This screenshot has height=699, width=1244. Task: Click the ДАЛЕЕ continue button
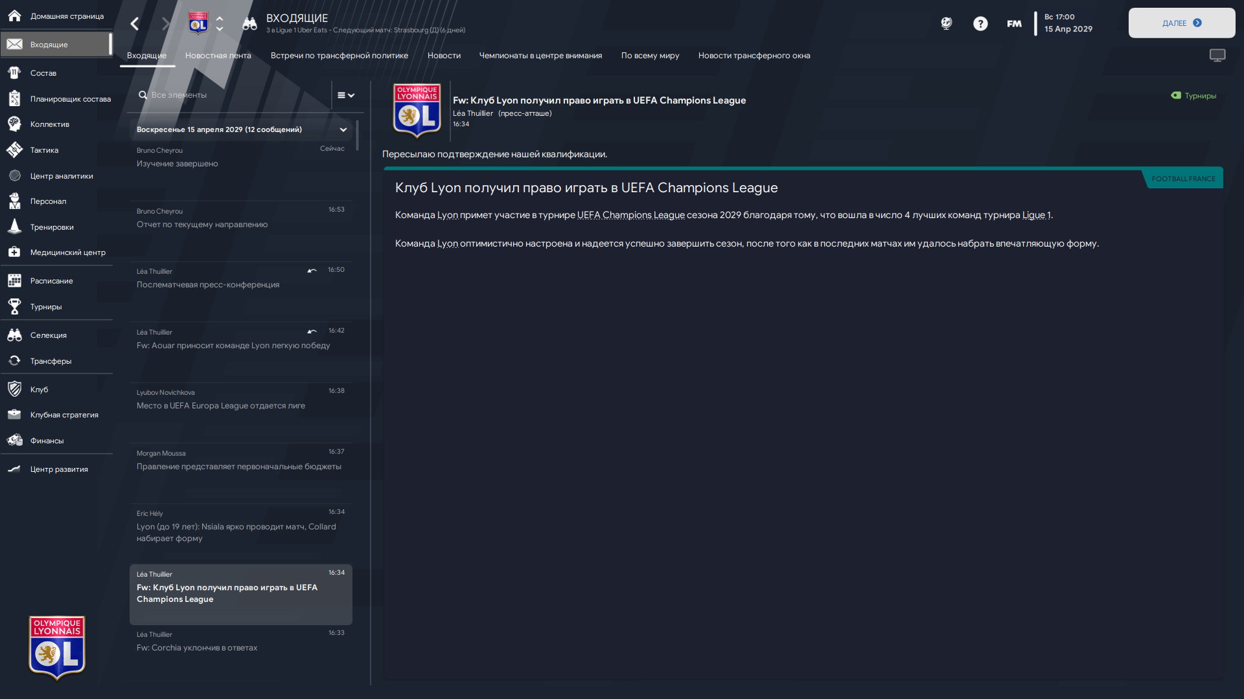pyautogui.click(x=1182, y=23)
